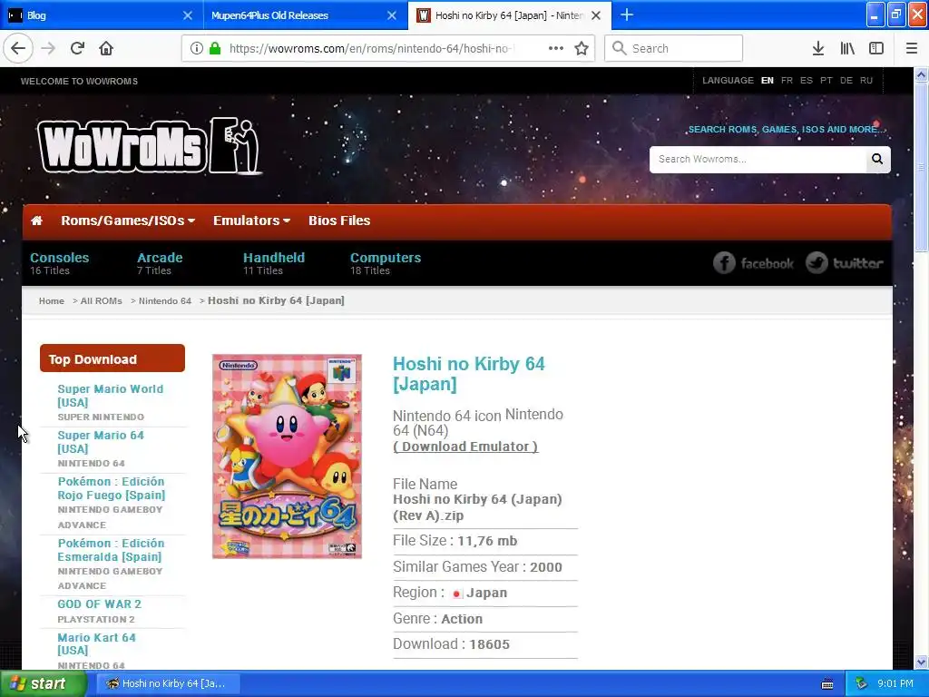This screenshot has height=697, width=929.
Task: Click the tray icon beside the clock
Action: pyautogui.click(x=861, y=683)
